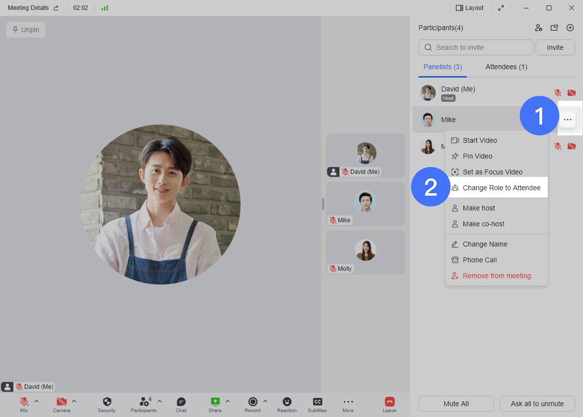Expand the Camera options arrow
Screen dimensions: 583x417
coord(74,401)
